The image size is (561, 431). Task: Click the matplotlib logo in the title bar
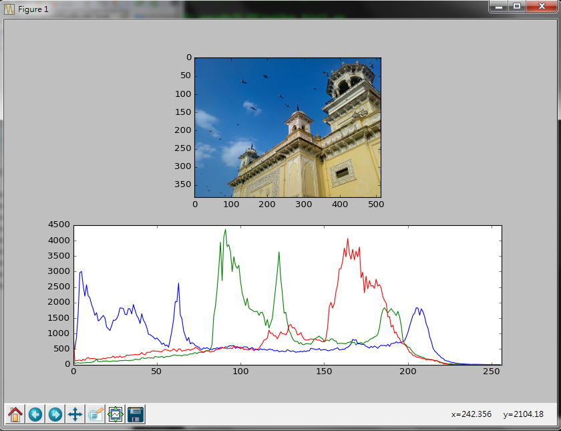tap(9, 9)
